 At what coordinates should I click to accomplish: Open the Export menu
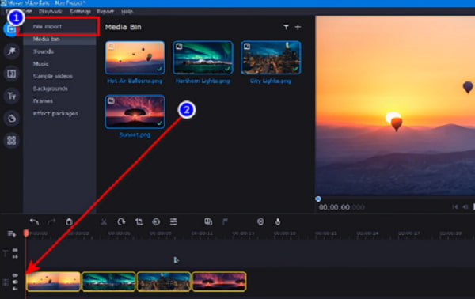(x=105, y=12)
